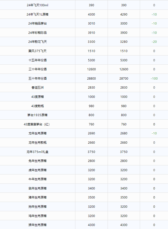Select the price value 2690
The height and width of the screenshot is (229, 168).
click(91, 133)
